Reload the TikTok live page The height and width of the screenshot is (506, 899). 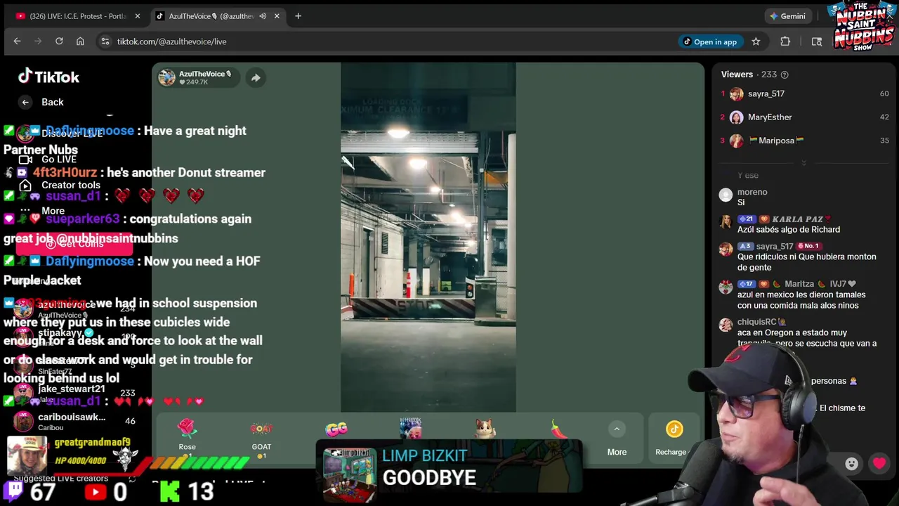(59, 41)
